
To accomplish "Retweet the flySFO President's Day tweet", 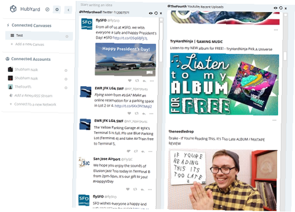I will point(137,81).
